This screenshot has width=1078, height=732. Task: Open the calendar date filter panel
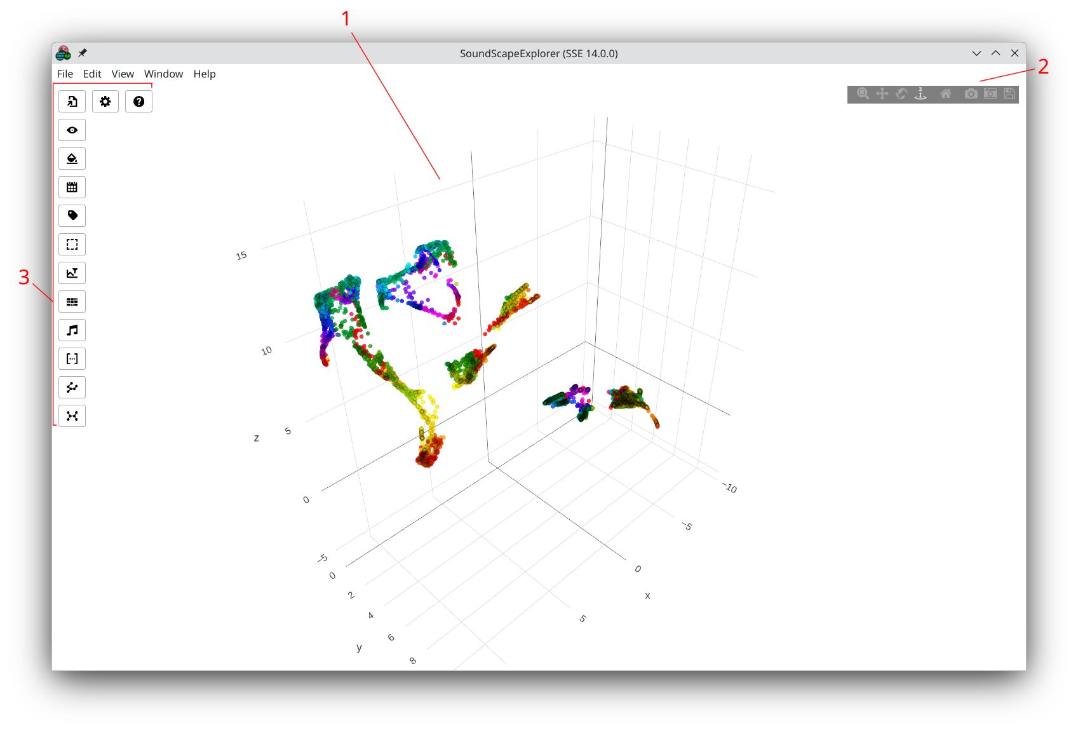pyautogui.click(x=72, y=187)
